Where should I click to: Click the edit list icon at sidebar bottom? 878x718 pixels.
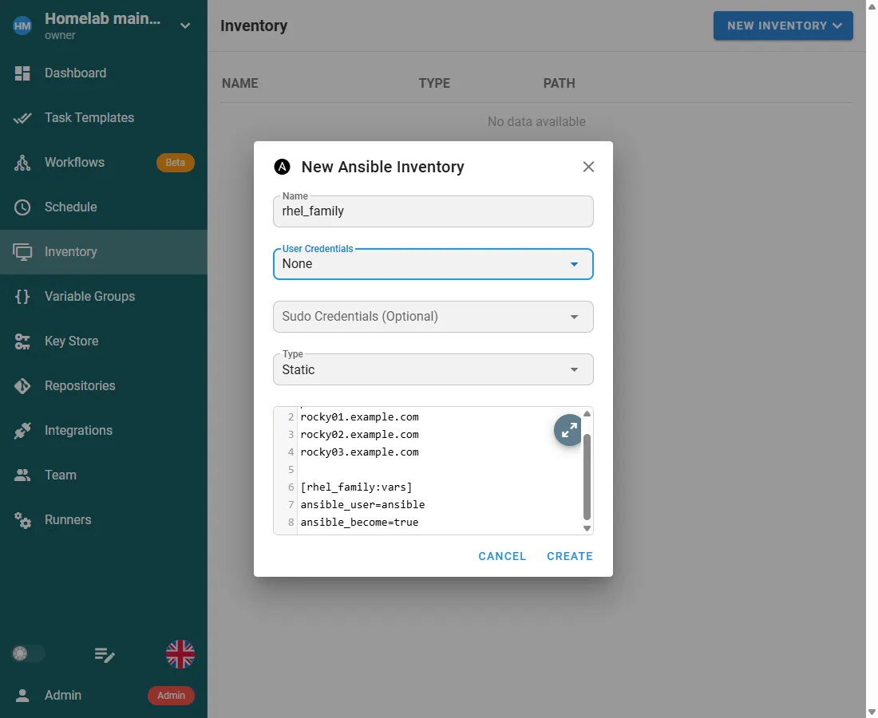pos(105,655)
